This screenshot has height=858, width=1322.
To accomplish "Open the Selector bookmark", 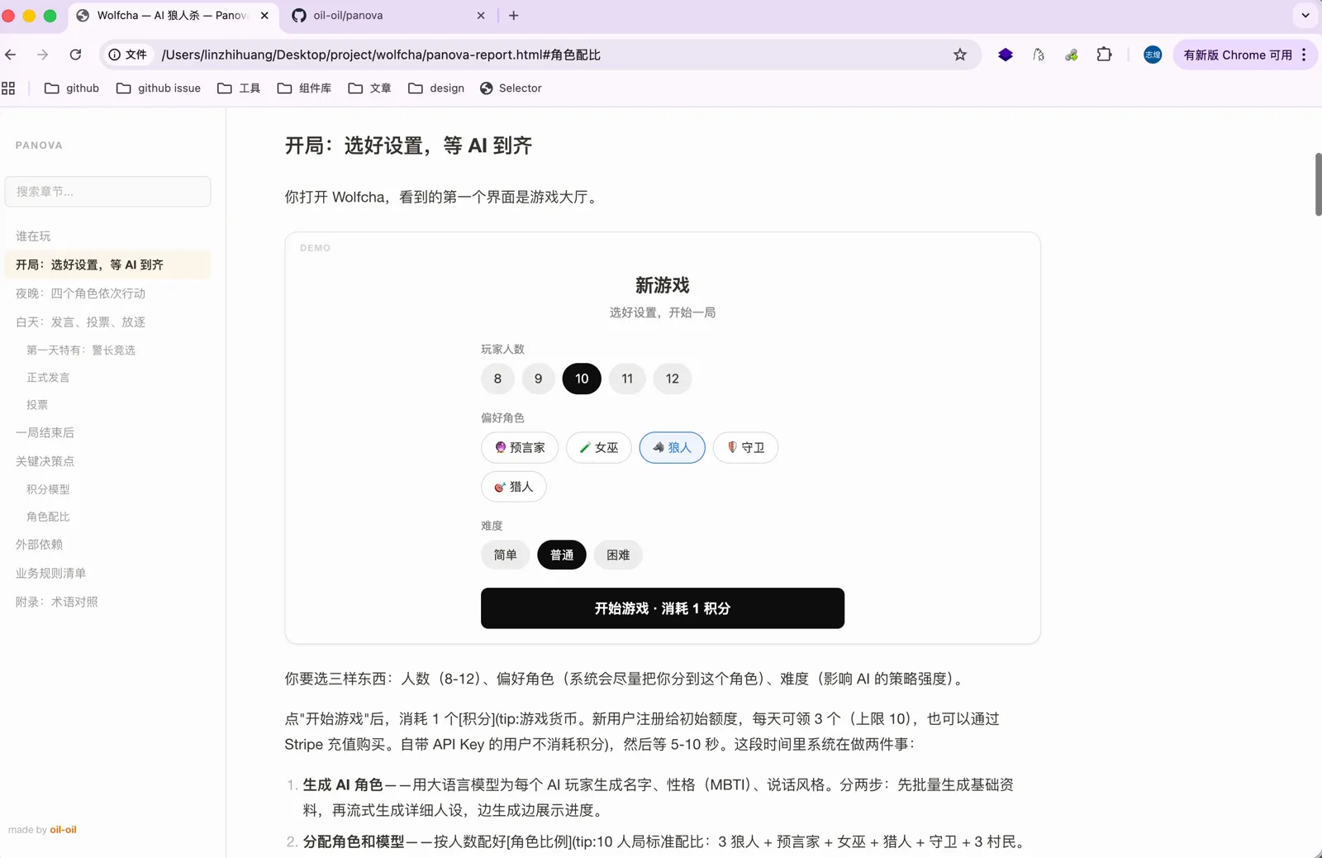I will coord(511,88).
